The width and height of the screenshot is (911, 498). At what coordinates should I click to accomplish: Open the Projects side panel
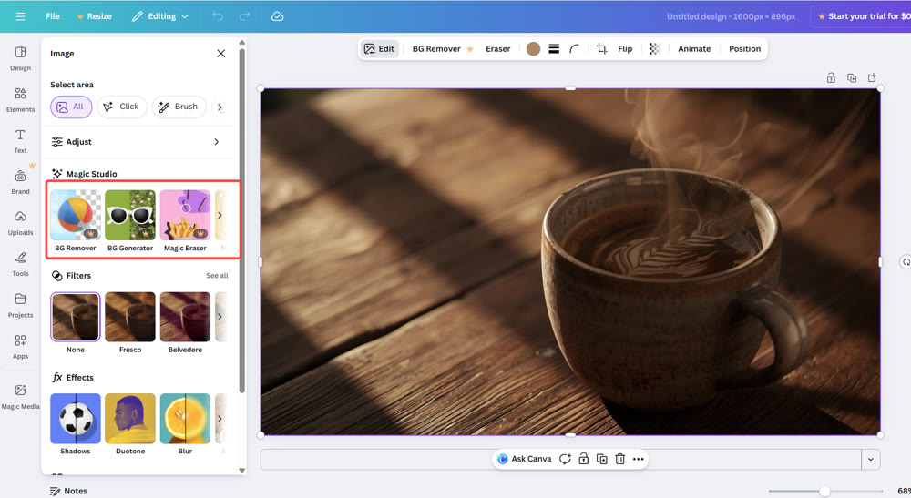(x=20, y=306)
